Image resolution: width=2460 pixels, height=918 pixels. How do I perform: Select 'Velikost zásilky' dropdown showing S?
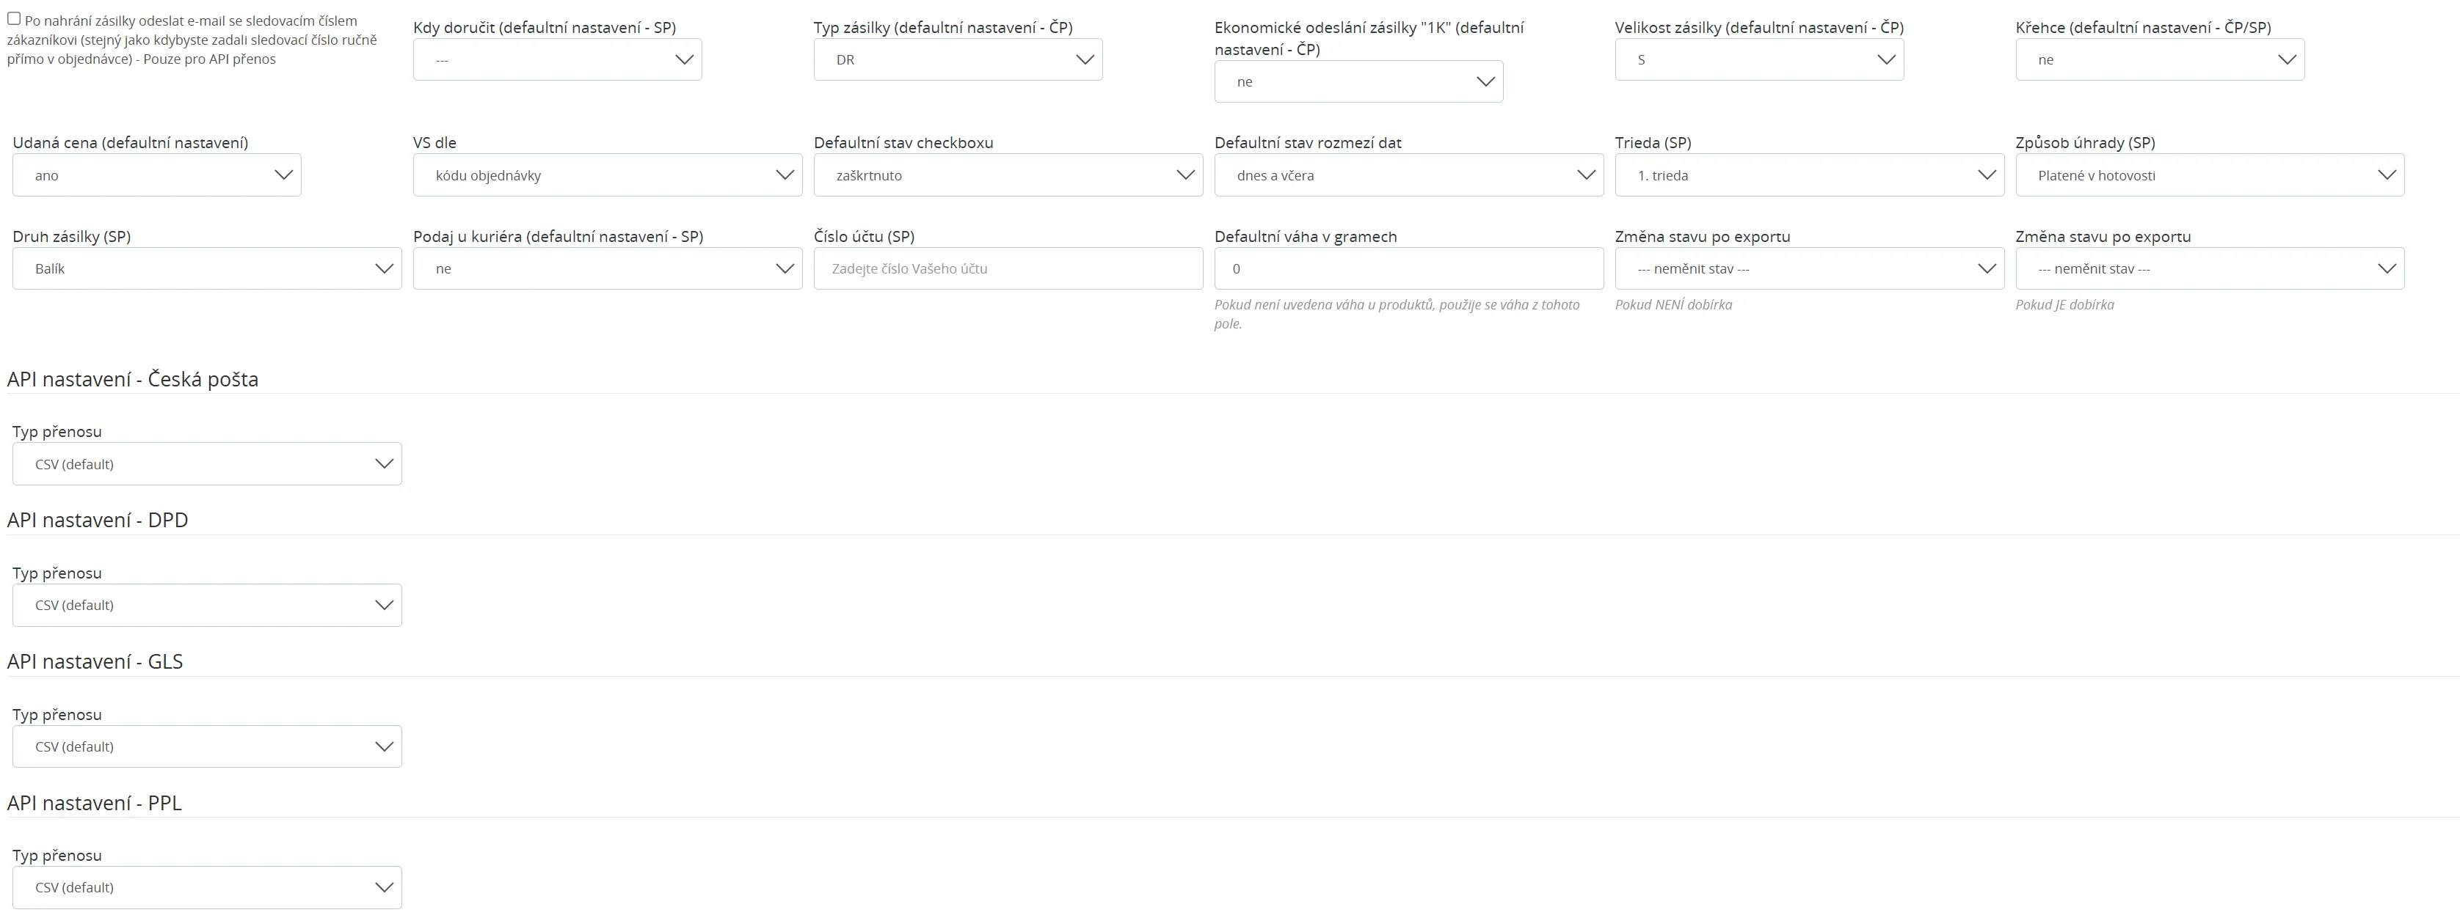[1758, 59]
